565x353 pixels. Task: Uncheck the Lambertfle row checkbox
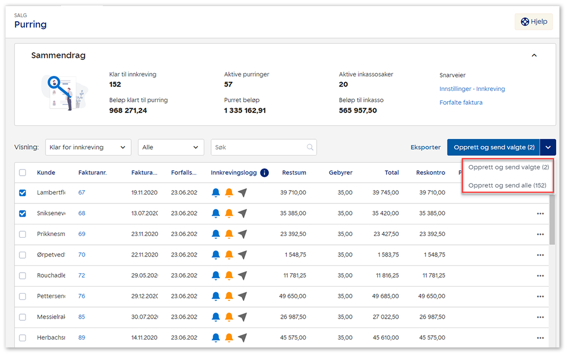pos(23,193)
